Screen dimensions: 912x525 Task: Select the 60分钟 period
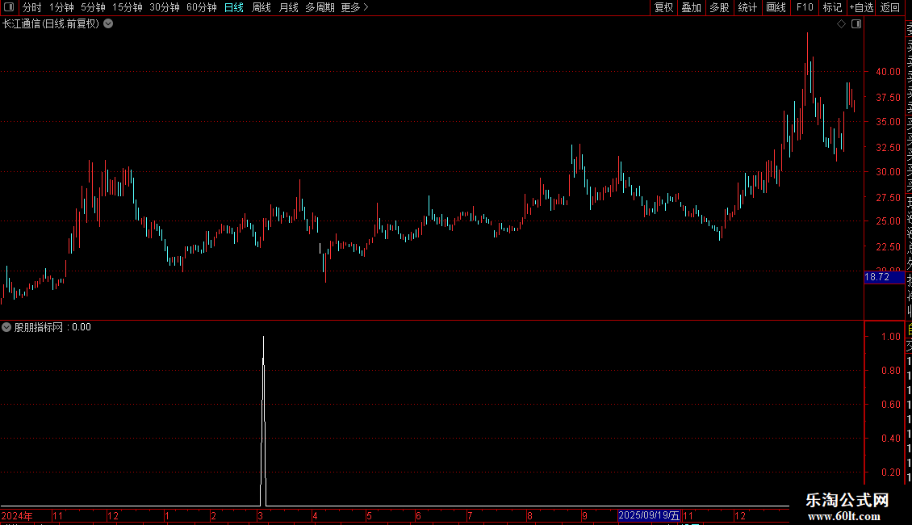[202, 7]
